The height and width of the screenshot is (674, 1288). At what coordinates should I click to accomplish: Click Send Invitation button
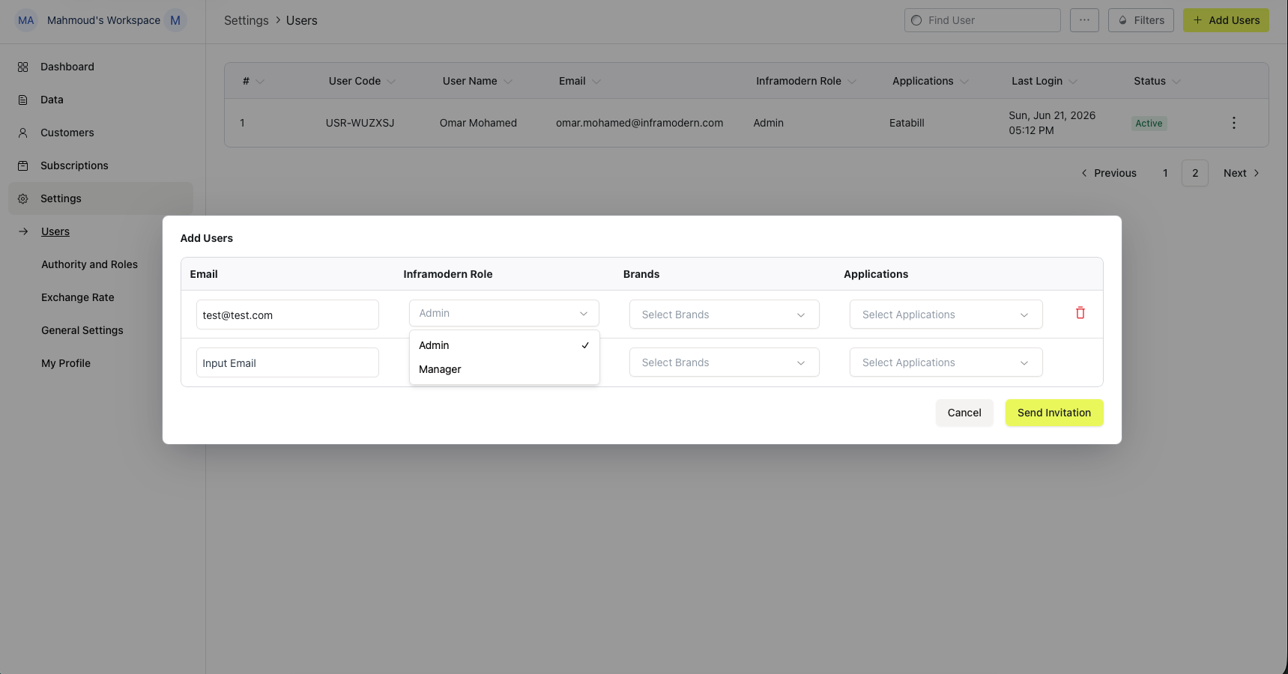(x=1054, y=413)
